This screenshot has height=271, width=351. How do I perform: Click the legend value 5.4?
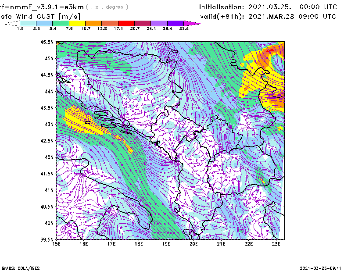(x=53, y=29)
